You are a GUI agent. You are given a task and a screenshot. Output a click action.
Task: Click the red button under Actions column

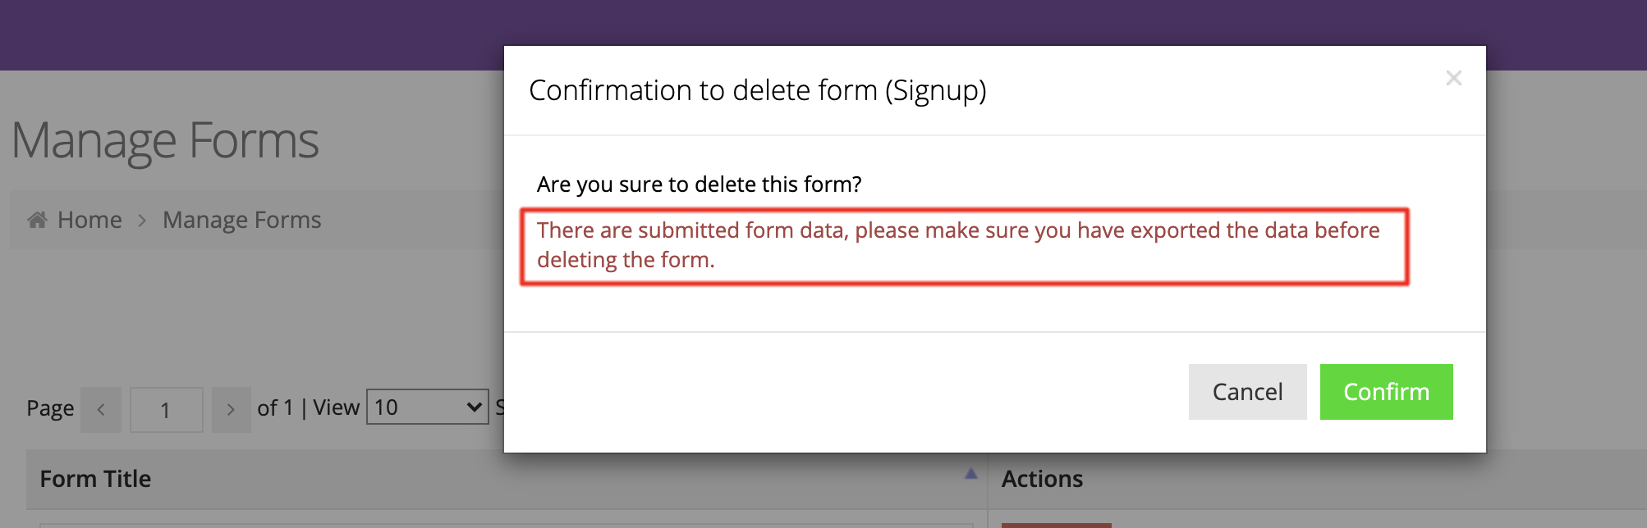pyautogui.click(x=1056, y=525)
